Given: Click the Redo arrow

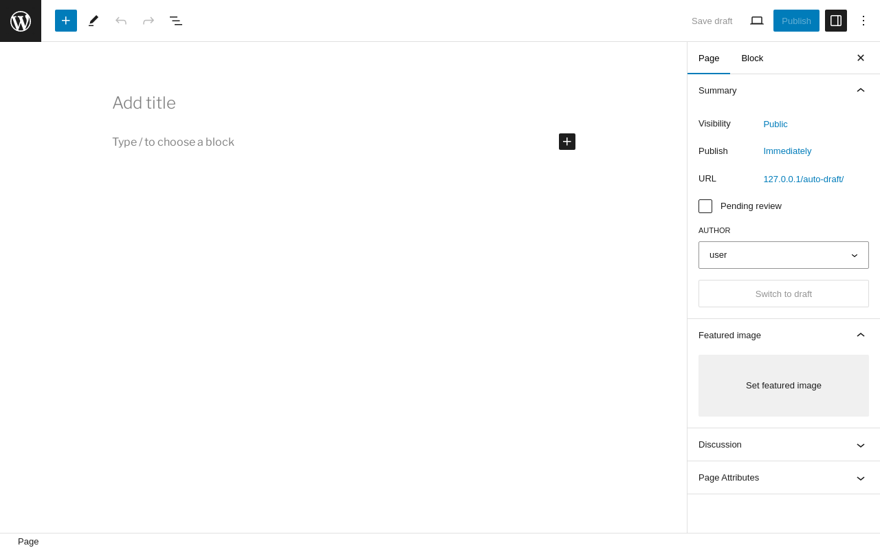Looking at the screenshot, I should pos(148,21).
